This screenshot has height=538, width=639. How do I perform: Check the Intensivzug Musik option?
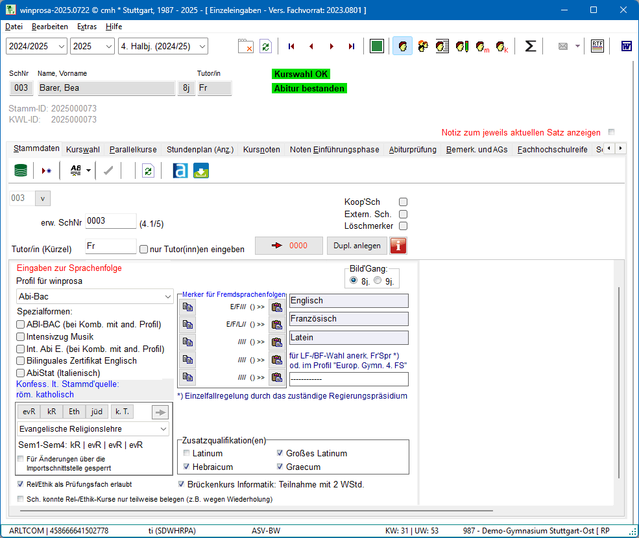[21, 337]
